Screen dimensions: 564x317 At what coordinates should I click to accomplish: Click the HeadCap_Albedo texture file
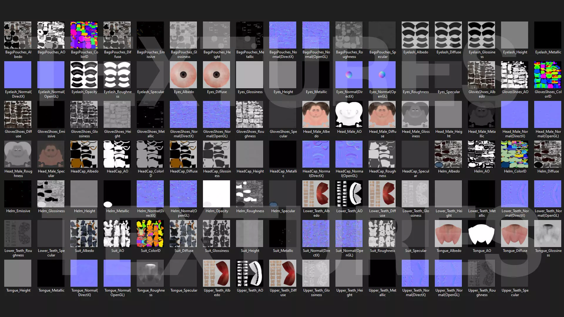click(x=84, y=154)
